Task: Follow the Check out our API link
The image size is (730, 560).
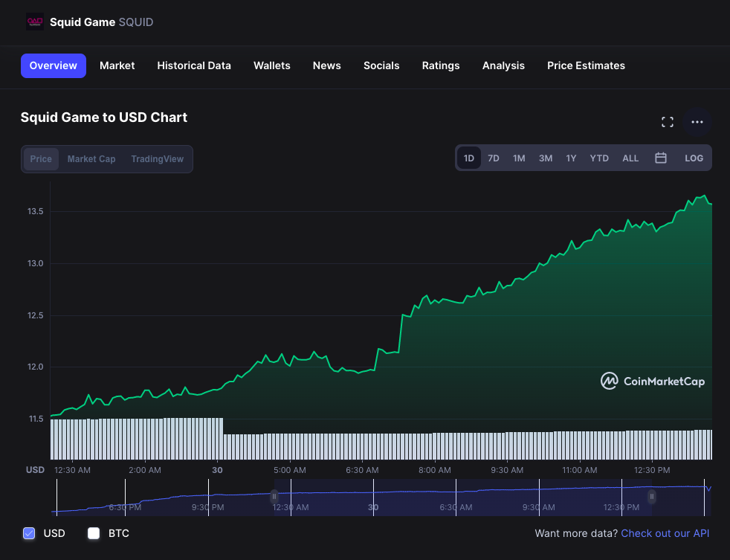Action: (665, 533)
